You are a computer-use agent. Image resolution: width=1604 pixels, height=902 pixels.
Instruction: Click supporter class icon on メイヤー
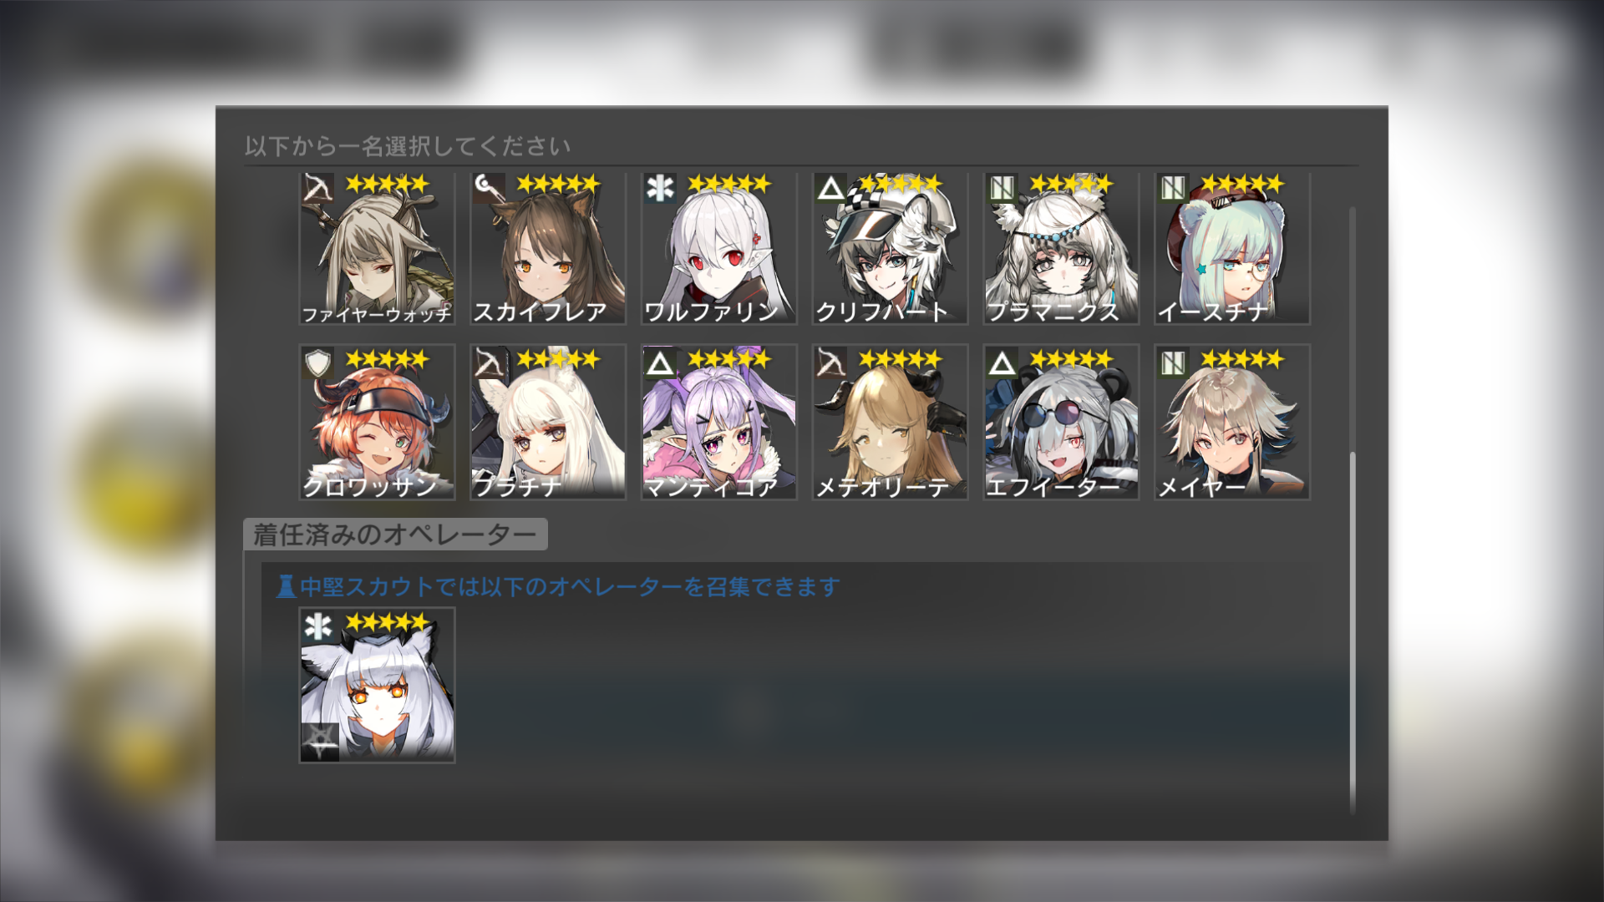click(x=1173, y=363)
